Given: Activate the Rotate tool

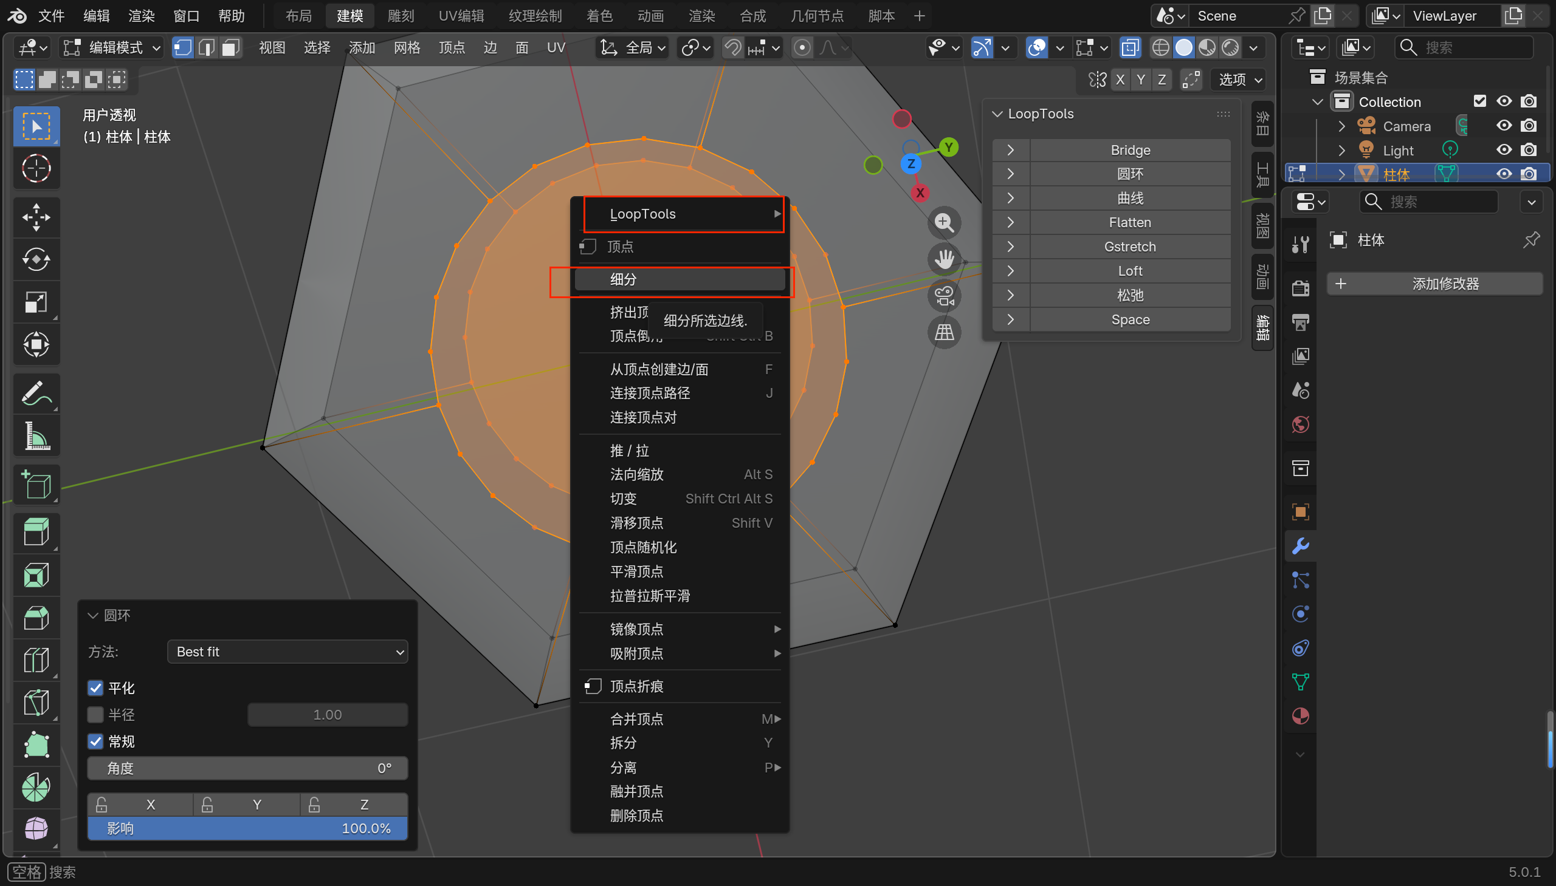Looking at the screenshot, I should click(36, 260).
